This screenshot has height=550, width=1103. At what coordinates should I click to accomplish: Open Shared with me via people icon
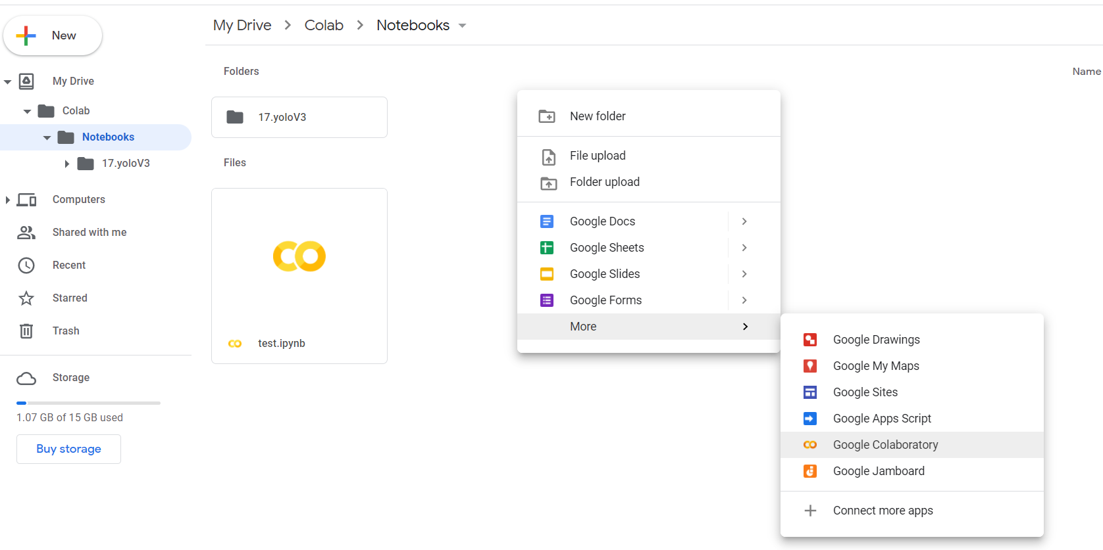coord(26,232)
